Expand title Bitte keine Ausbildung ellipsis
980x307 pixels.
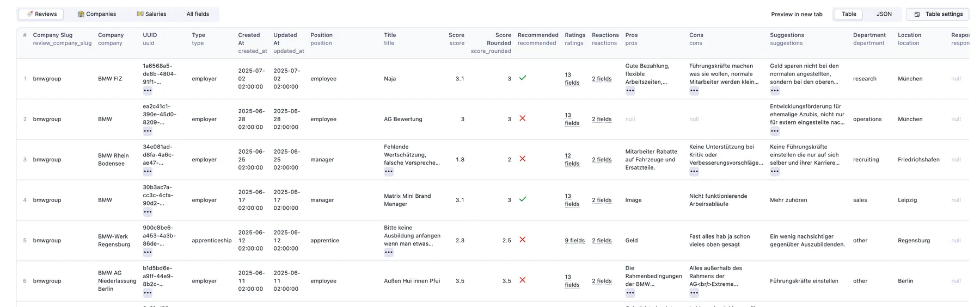pyautogui.click(x=389, y=252)
